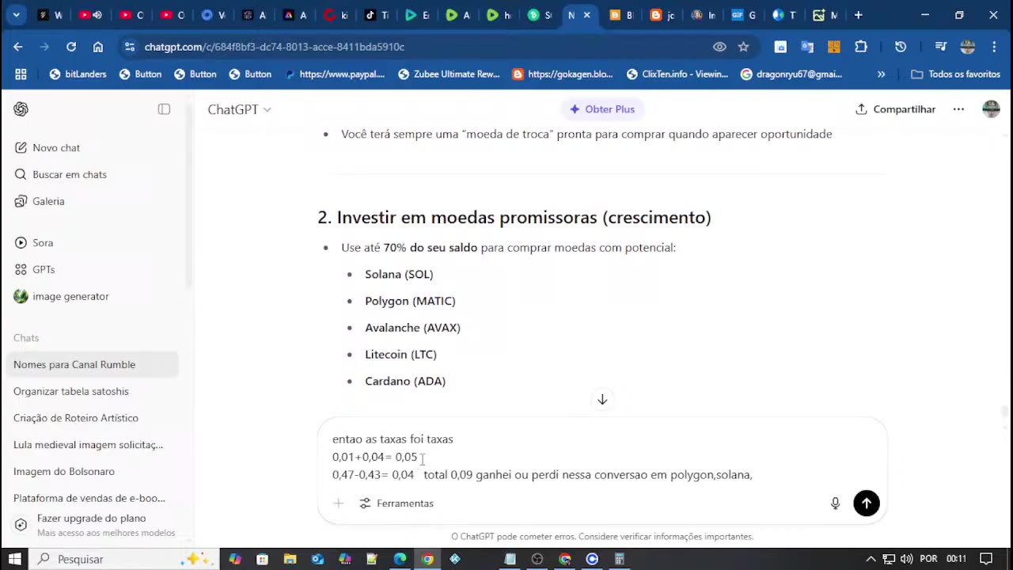Open ClixTen.info bookmark
This screenshot has height=570, width=1013.
677,74
